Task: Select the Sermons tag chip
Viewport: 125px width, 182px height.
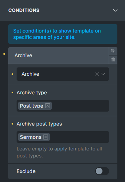Action: pyautogui.click(x=31, y=137)
